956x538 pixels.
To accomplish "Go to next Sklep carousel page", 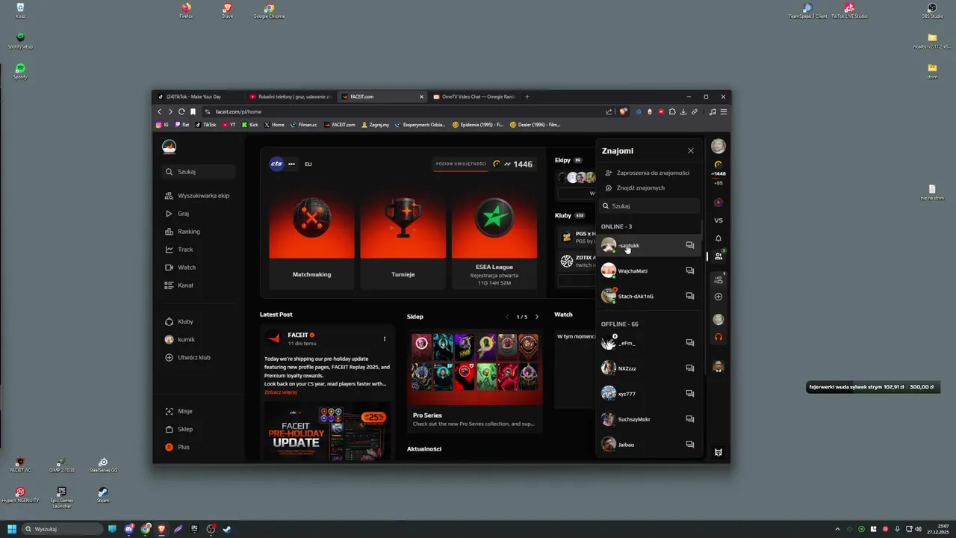I will [536, 317].
